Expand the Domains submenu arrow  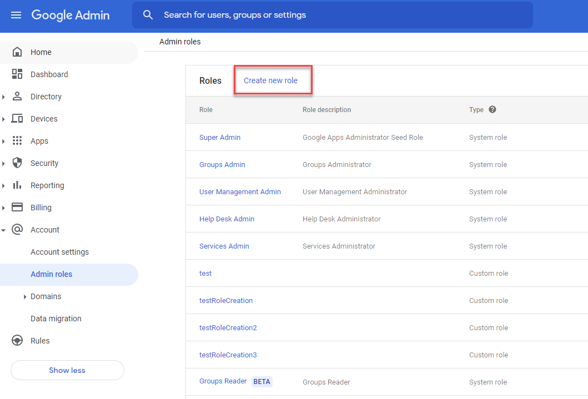pos(25,297)
